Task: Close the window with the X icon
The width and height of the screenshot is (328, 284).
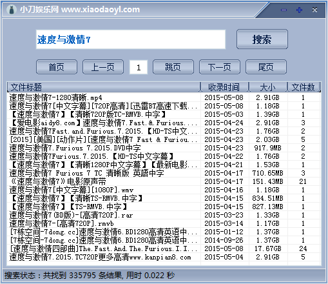Action: pyautogui.click(x=314, y=10)
